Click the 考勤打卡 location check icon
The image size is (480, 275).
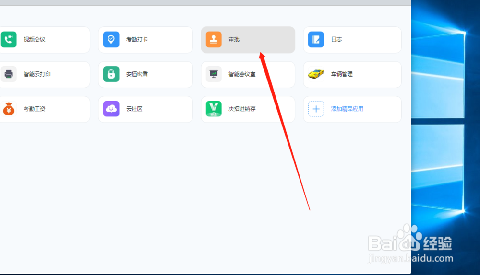pos(111,39)
